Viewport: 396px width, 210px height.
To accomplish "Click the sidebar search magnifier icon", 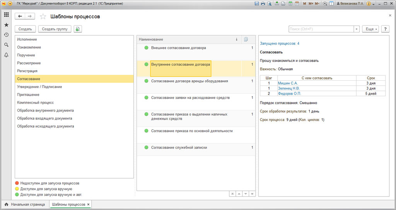I will click(6, 45).
